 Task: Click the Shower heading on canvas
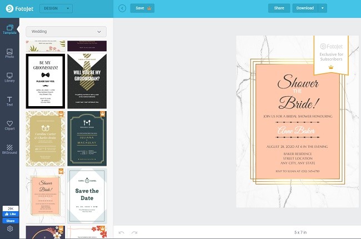pos(298,82)
